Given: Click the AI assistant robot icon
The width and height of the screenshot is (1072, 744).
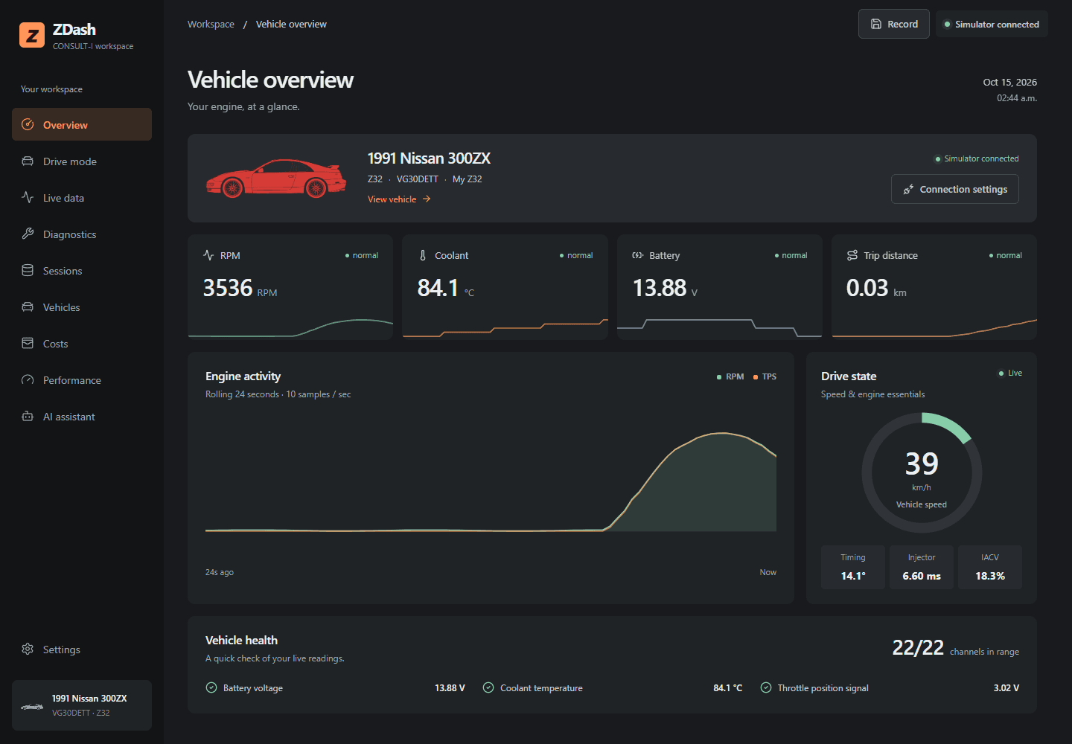Looking at the screenshot, I should [x=28, y=416].
